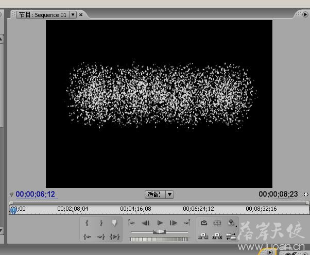Set In point with the left brace icon
Viewport: 310px width, 255px height.
tap(87, 223)
